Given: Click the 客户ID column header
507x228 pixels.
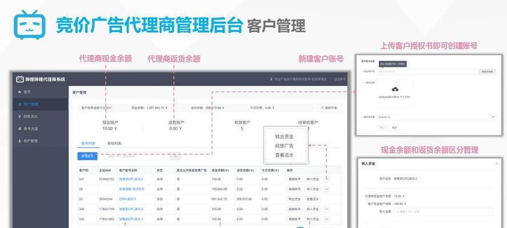Looking at the screenshot, I should click(x=83, y=170).
